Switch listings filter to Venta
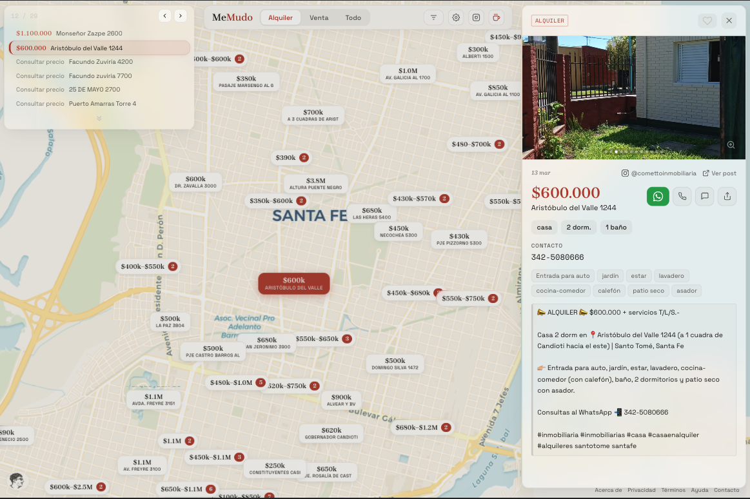 (319, 17)
